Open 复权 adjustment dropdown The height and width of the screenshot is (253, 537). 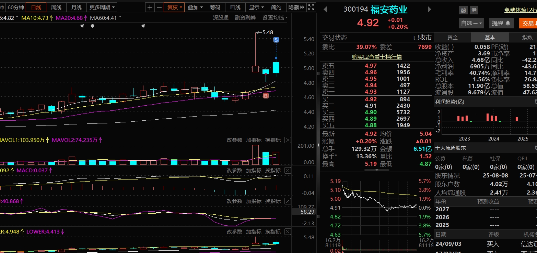(x=174, y=7)
